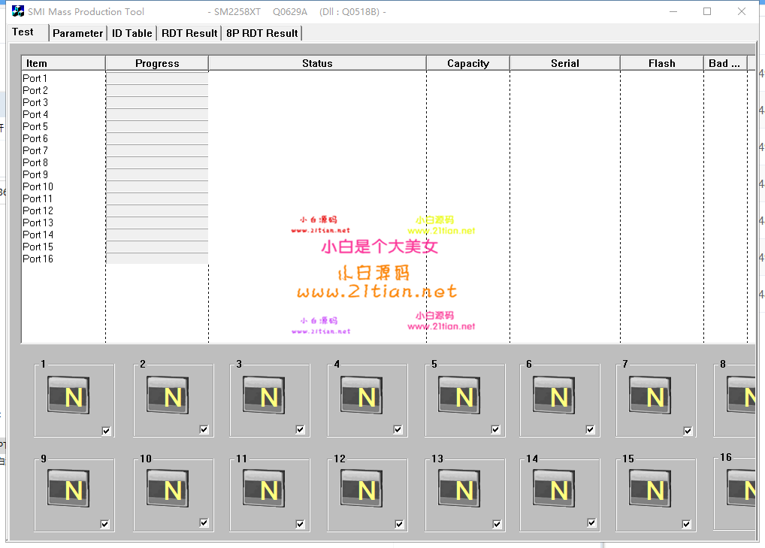
Task: Open the RDT Result tab
Action: tap(189, 33)
